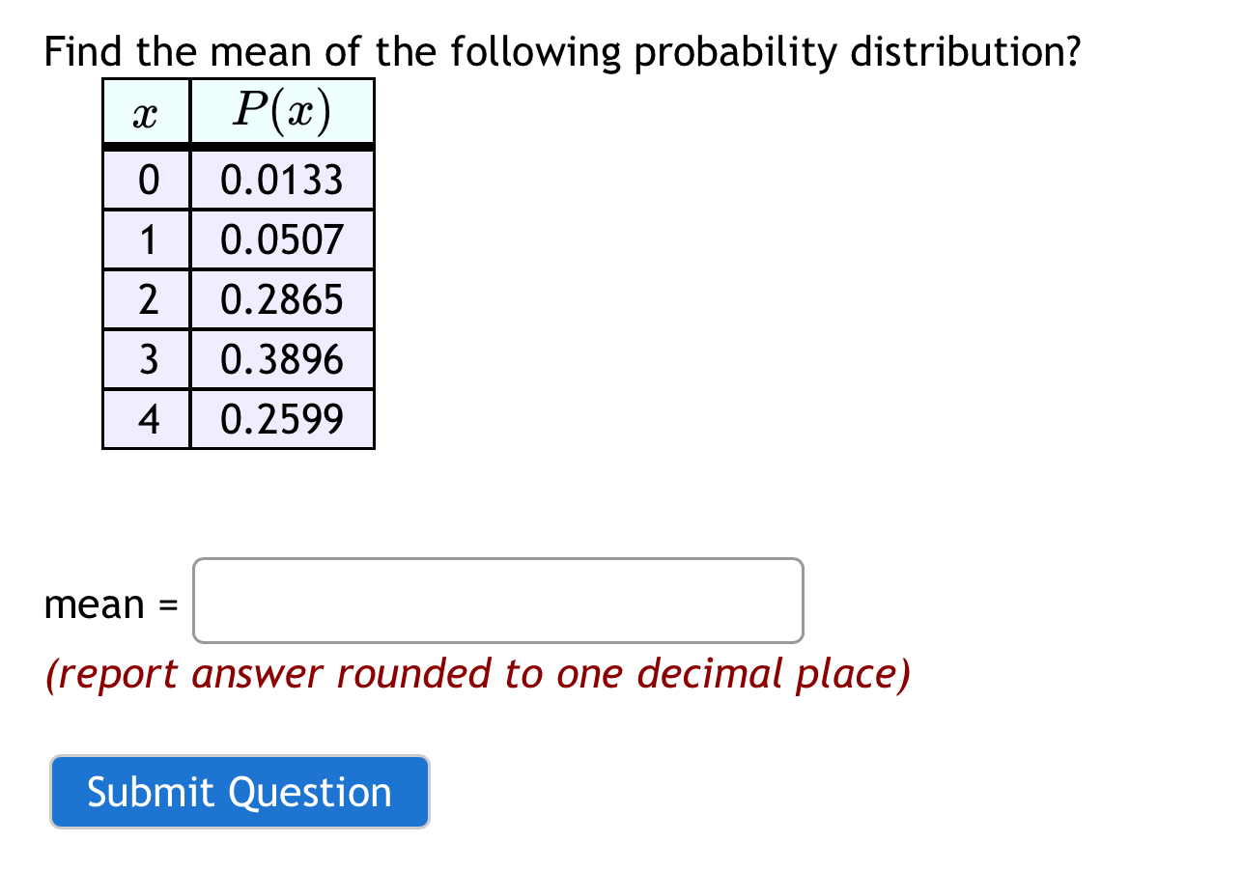Click the question title text
This screenshot has height=871, width=1243.
point(562,51)
